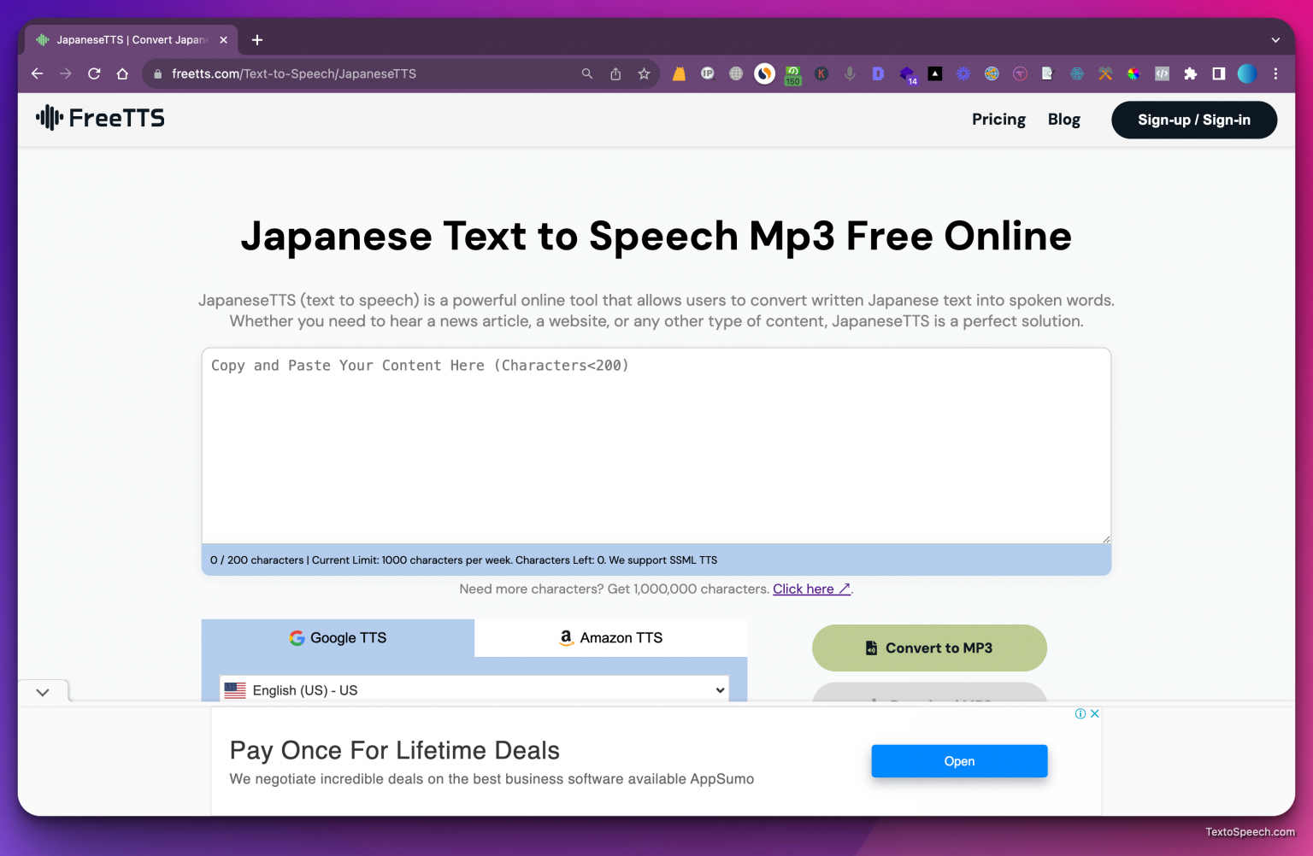Click the FreeTTS logo
This screenshot has width=1313, height=856.
coord(99,118)
